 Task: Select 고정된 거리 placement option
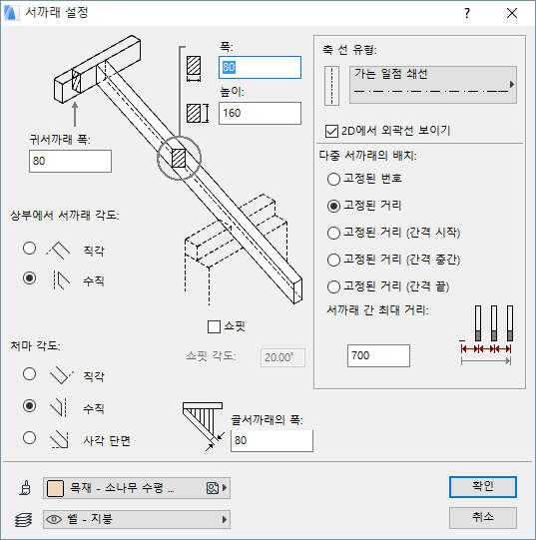tap(333, 206)
